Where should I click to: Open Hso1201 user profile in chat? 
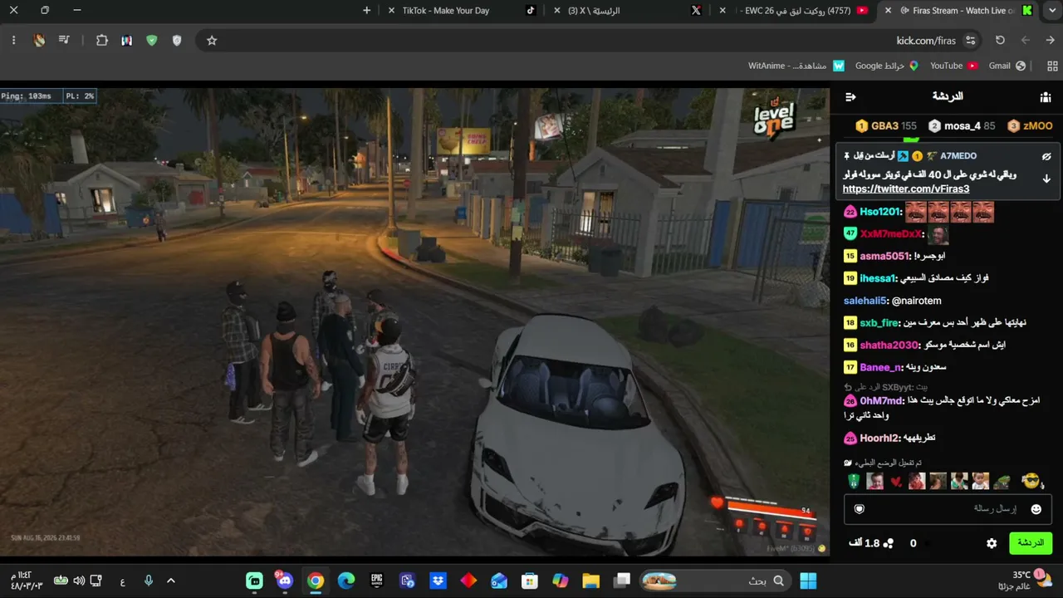(879, 212)
